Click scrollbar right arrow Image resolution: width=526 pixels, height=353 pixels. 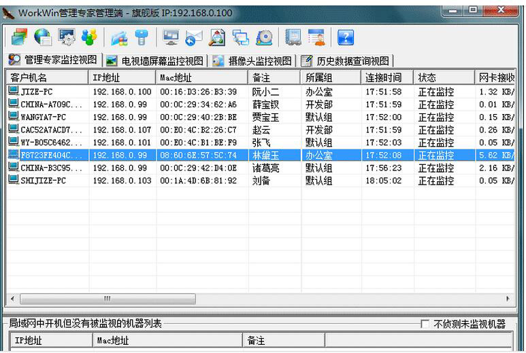tap(508, 299)
